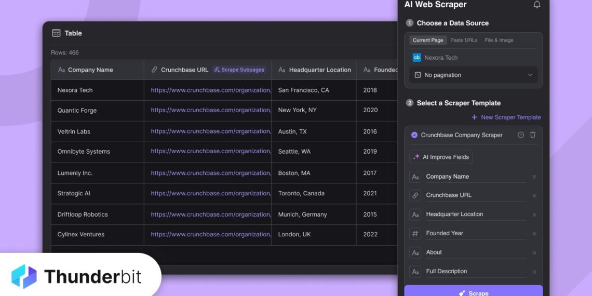Open Quantic Forge Crunchbase URL link
592x296 pixels.
pos(211,110)
